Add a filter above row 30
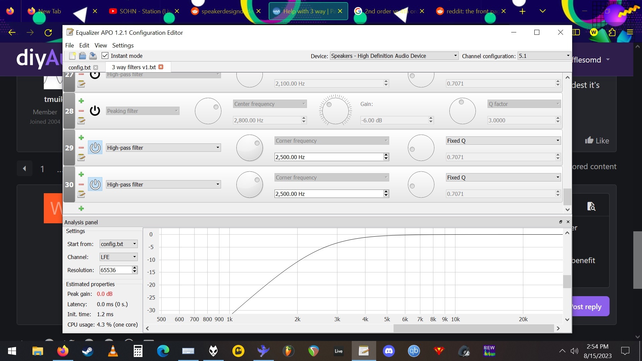 coord(81,174)
